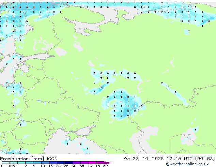Viewport: 216px width, 167px height.
Task: Select the 0.1–0.5 mm legend color swatch
Action: tap(6, 163)
